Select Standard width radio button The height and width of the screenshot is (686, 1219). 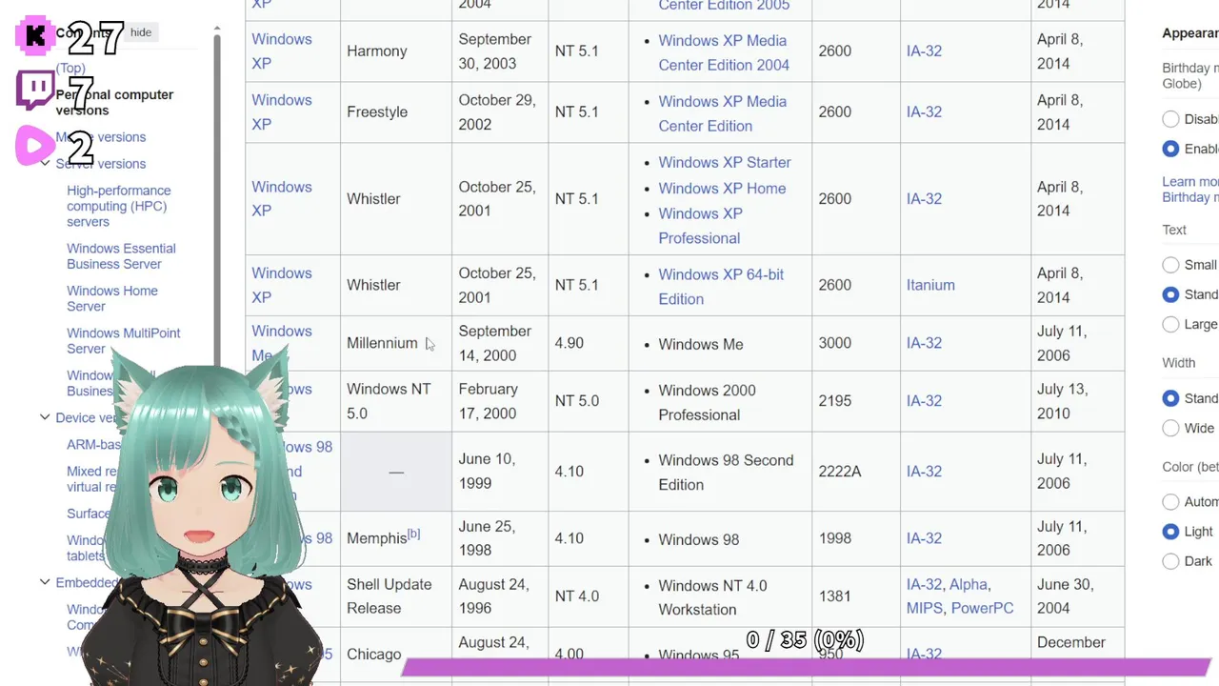pyautogui.click(x=1170, y=398)
